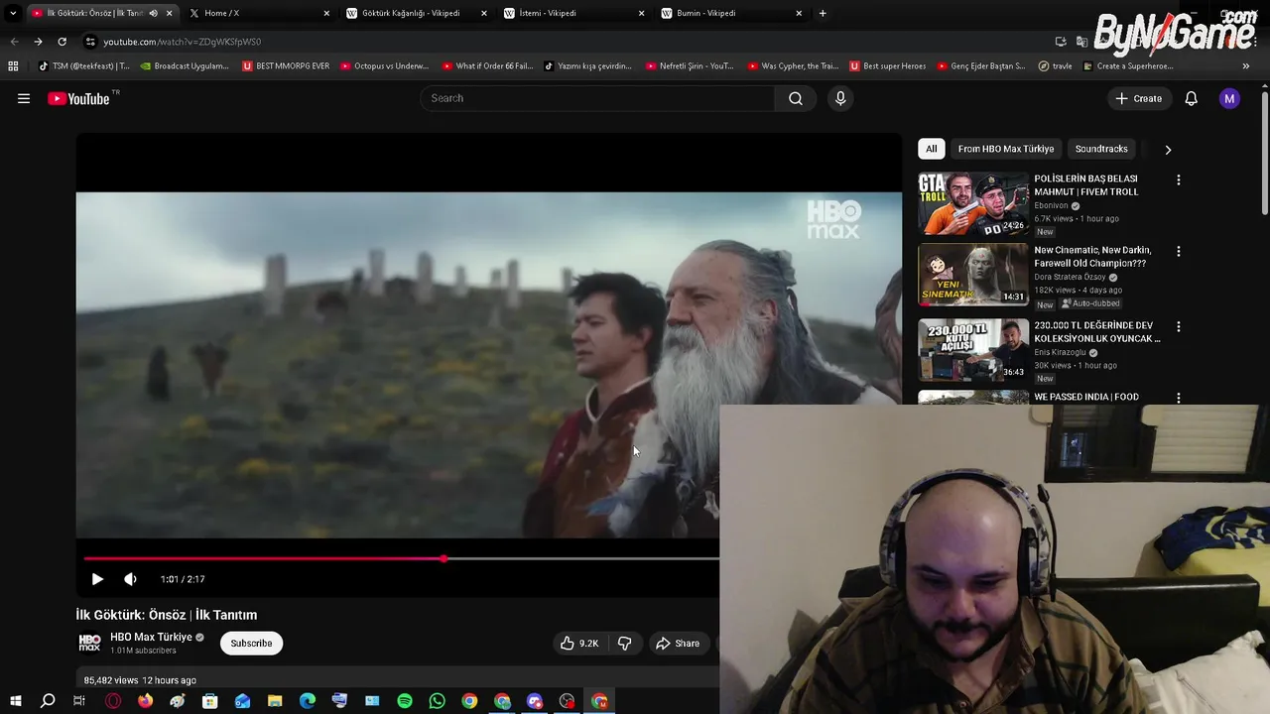This screenshot has height=714, width=1270.
Task: Close the Home / X tab
Action: [326, 13]
